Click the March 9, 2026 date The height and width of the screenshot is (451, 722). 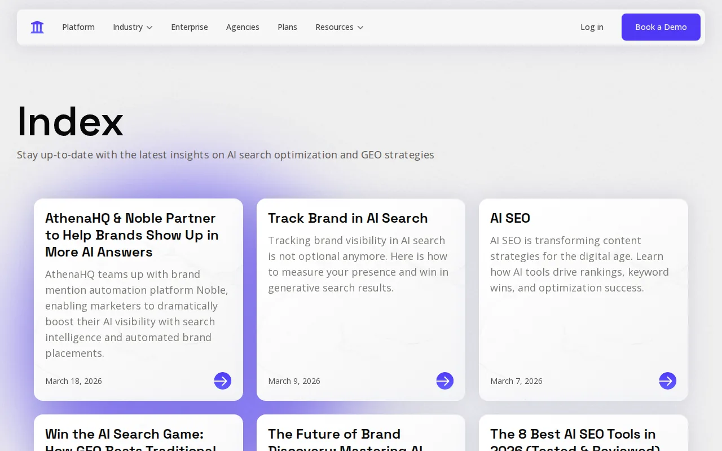294,381
